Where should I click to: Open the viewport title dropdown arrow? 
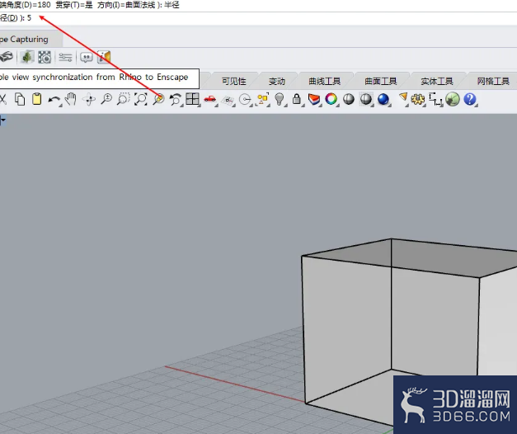point(2,120)
